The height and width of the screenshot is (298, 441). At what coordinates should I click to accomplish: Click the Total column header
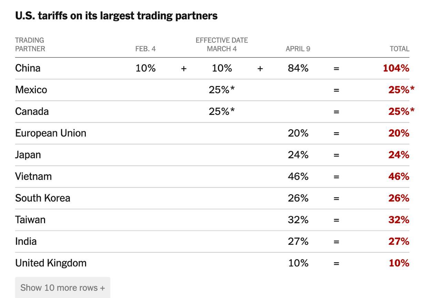(399, 49)
